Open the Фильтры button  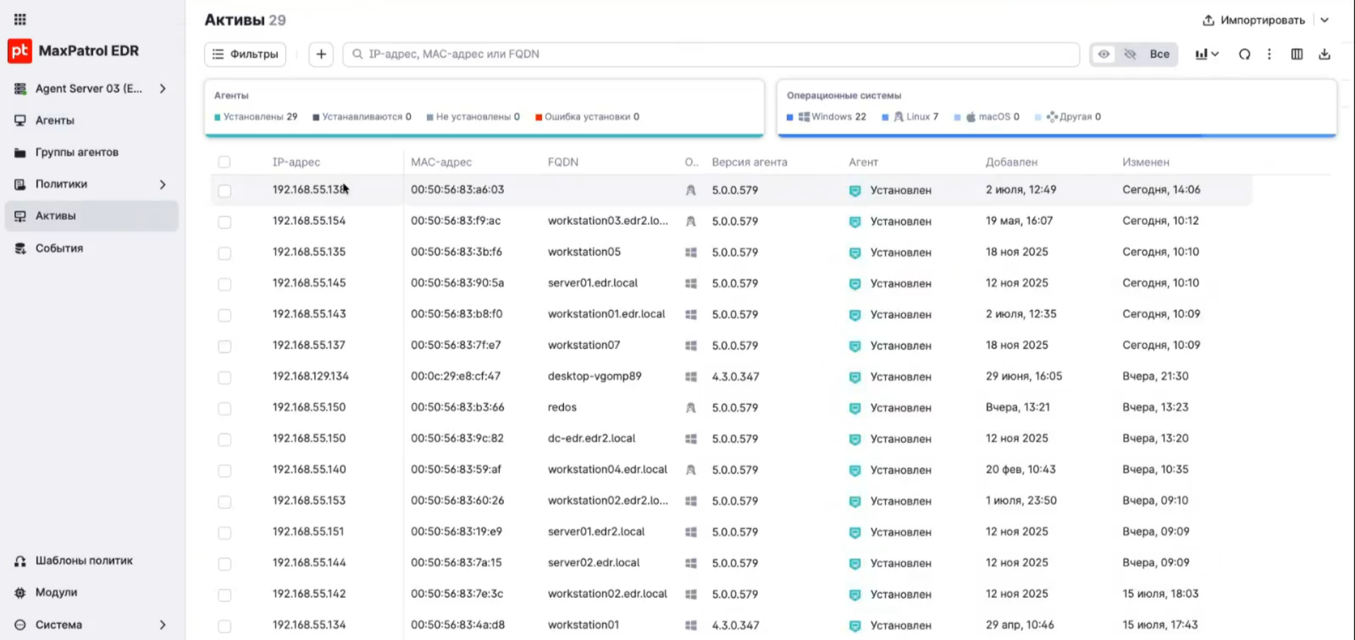245,54
